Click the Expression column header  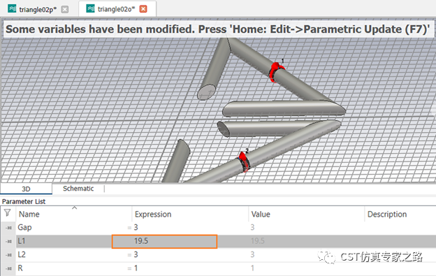tap(153, 215)
